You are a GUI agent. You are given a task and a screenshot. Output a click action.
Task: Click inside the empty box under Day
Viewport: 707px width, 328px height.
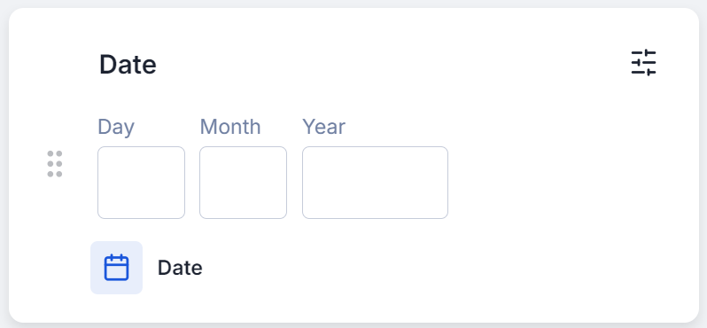tap(141, 183)
